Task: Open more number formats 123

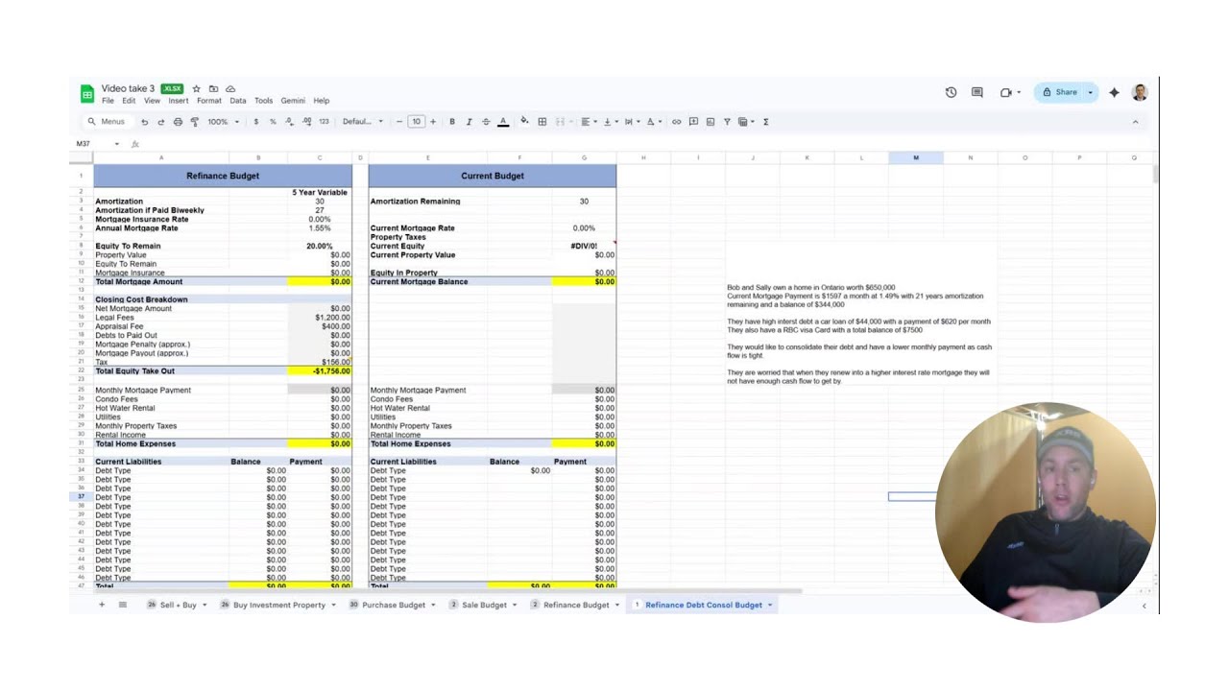Action: pos(324,122)
